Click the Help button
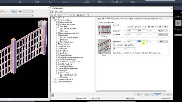 pos(167,95)
